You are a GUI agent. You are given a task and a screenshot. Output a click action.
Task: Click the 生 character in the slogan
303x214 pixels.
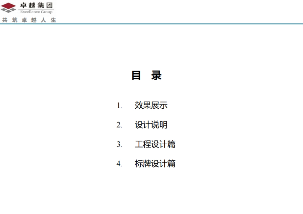53,20
